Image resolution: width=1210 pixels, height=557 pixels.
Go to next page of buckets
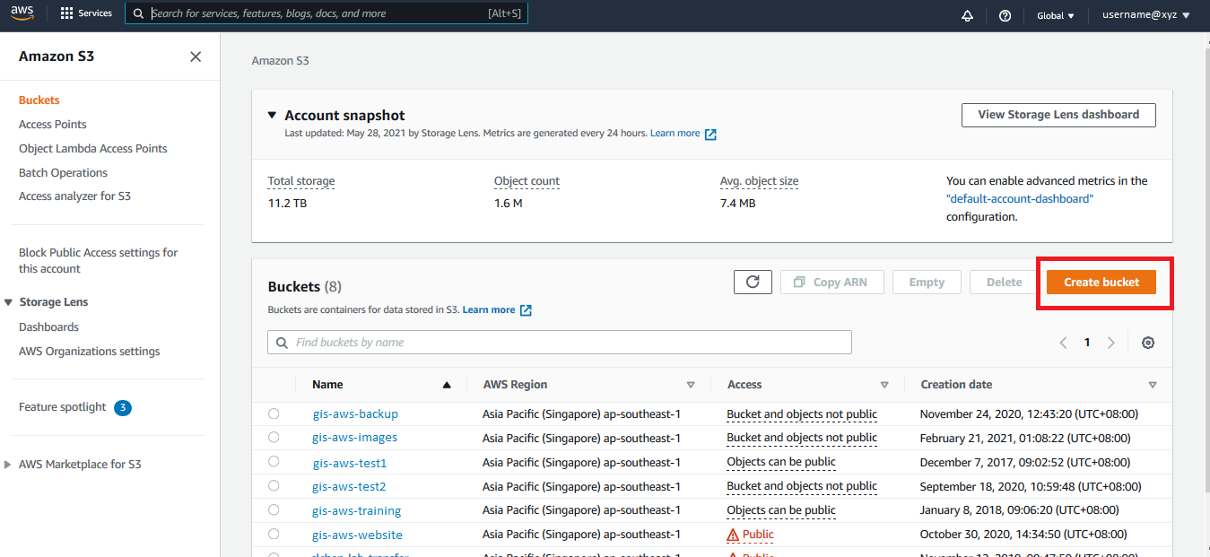click(1111, 343)
